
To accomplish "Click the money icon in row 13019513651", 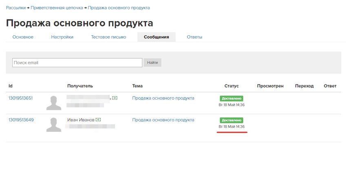I will tap(115, 98).
